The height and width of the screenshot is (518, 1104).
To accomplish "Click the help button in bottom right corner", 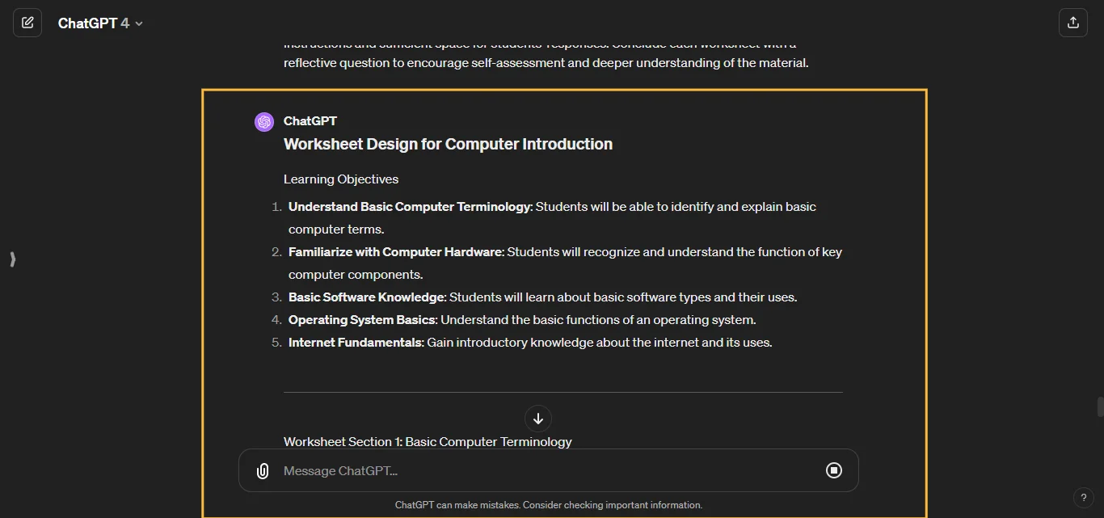I will (x=1084, y=498).
